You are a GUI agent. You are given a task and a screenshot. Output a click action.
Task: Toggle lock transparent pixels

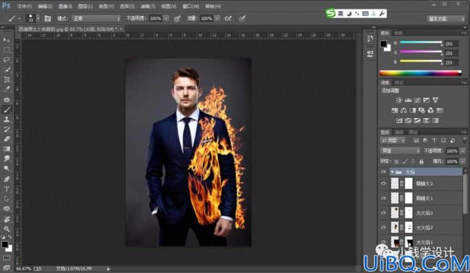click(x=397, y=162)
